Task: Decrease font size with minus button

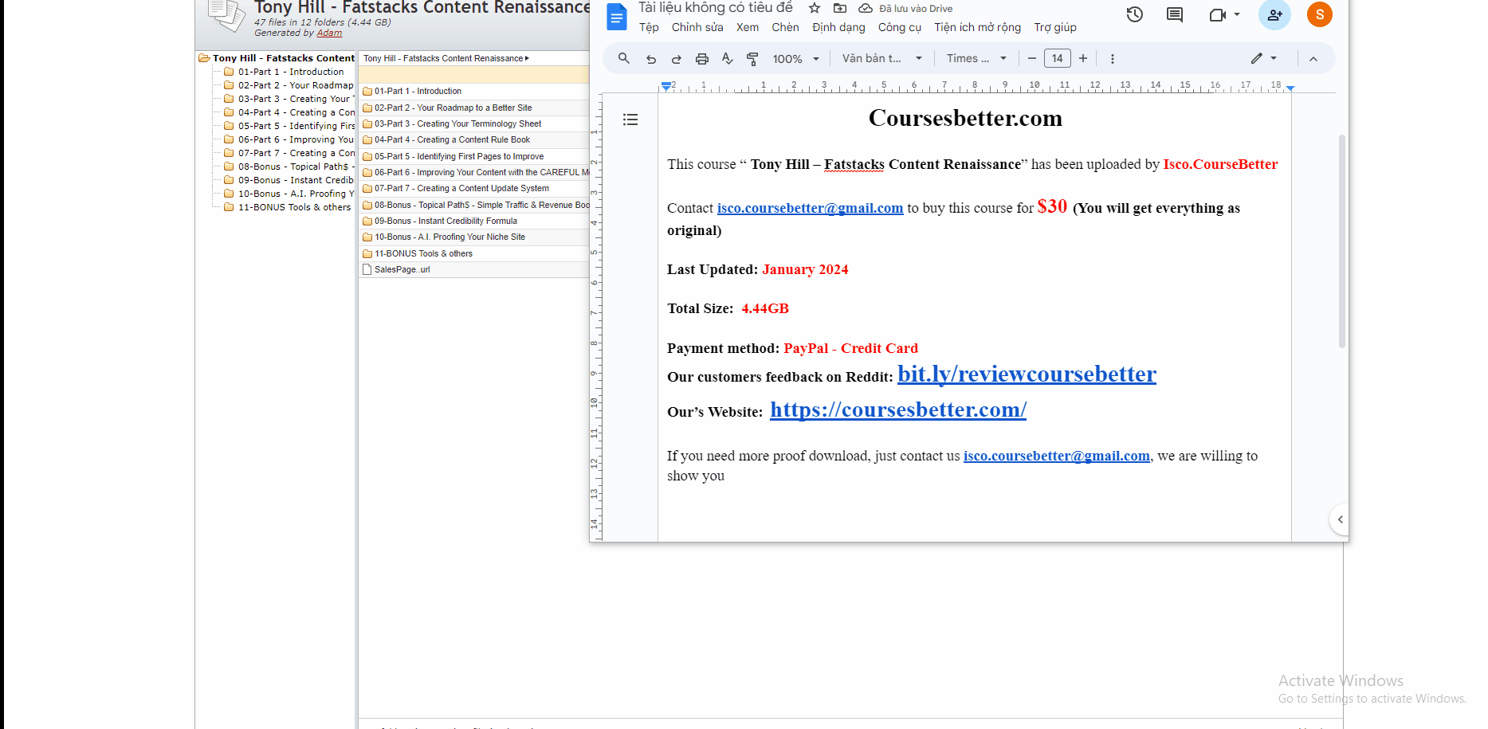Action: [x=1032, y=58]
